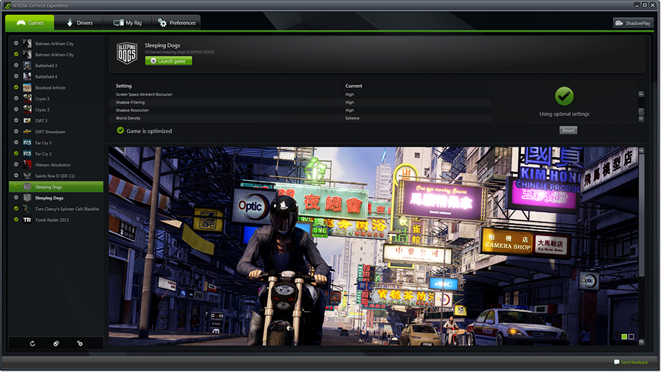Click the green status icon for Tomb Raider 2013
The width and height of the screenshot is (661, 372).
[16, 219]
